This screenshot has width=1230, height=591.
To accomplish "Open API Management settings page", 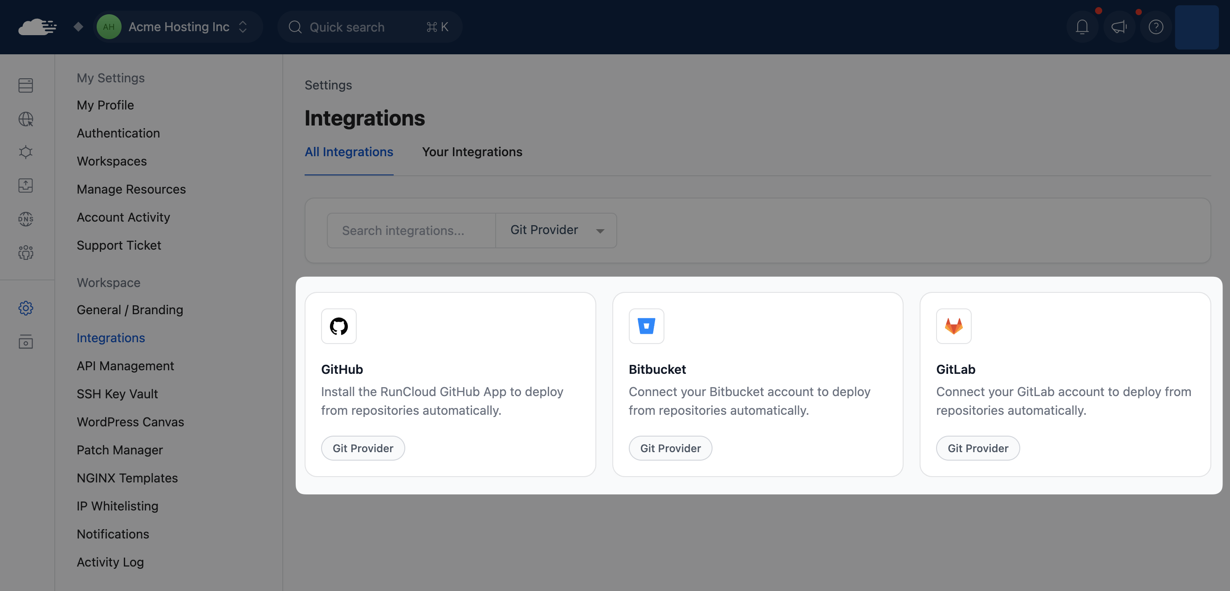I will click(x=125, y=366).
